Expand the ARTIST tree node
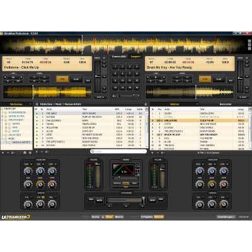252x252 pixels. [x=6, y=131]
